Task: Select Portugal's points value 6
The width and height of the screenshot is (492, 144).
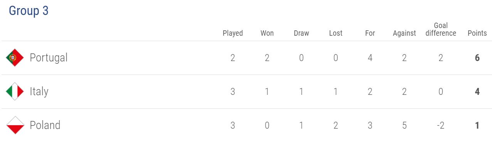Action: click(477, 58)
